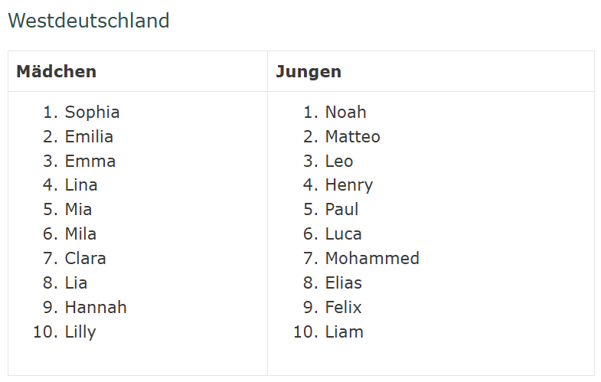Viewport: 601px width, 382px height.
Task: Click the name Clara
Action: coord(85,259)
